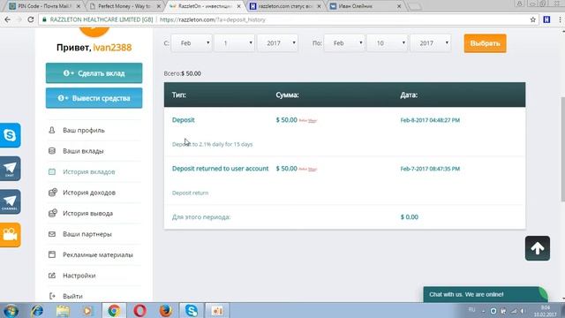
Task: Click the media player taskbar icon
Action: [87, 310]
